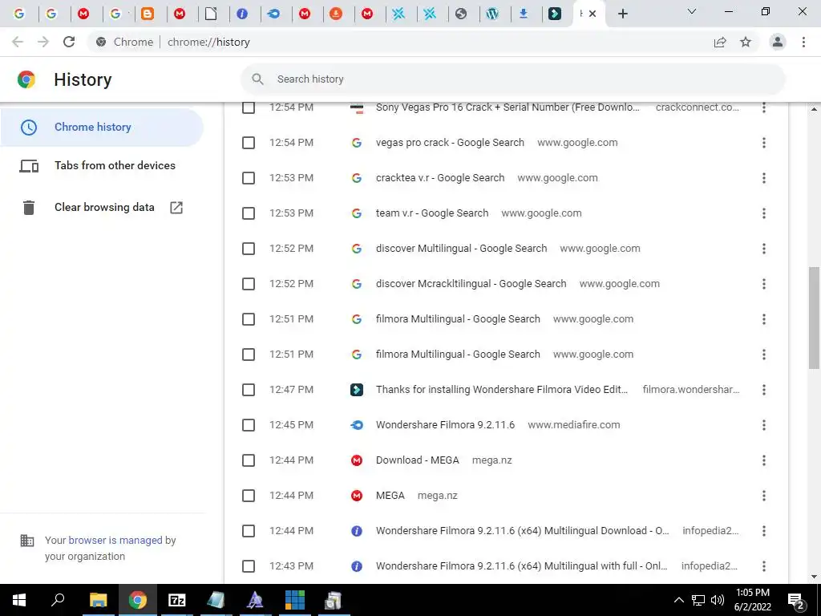Image resolution: width=821 pixels, height=616 pixels.
Task: Check the Thanks for installing Filmora entry
Action: click(249, 390)
